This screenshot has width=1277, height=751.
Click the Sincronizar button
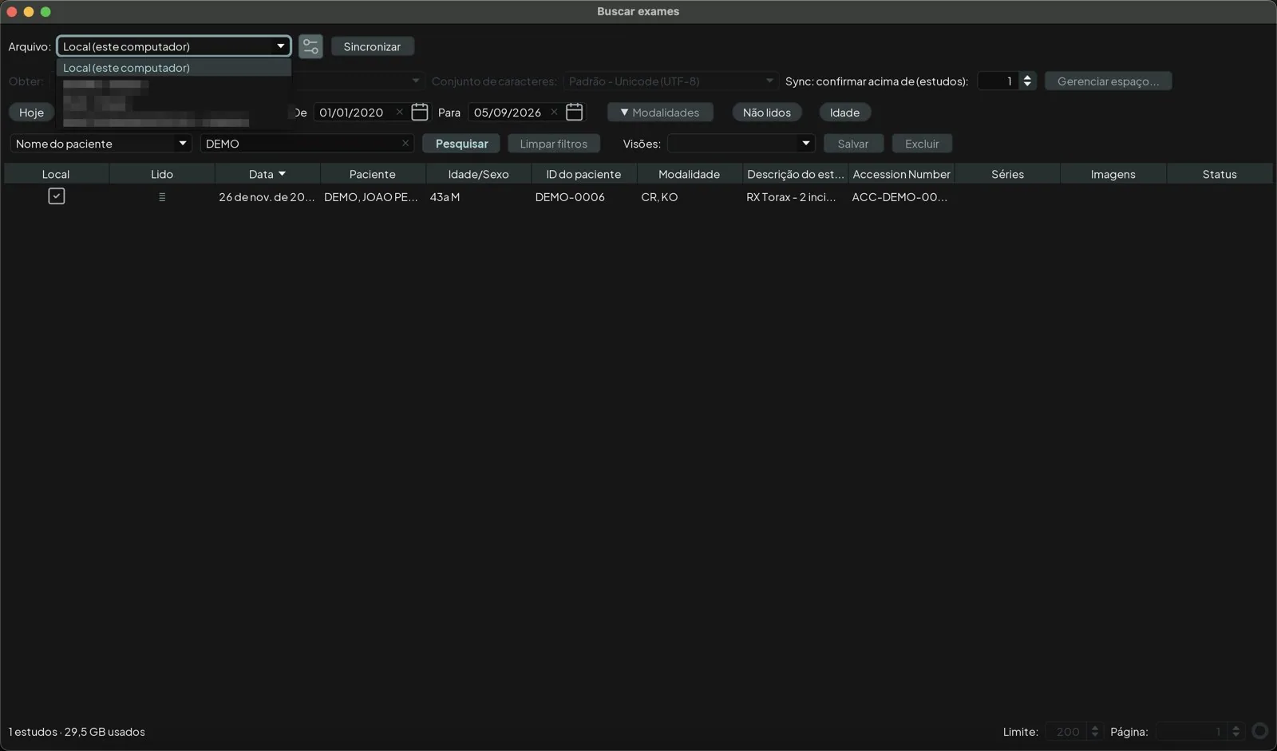tap(372, 46)
